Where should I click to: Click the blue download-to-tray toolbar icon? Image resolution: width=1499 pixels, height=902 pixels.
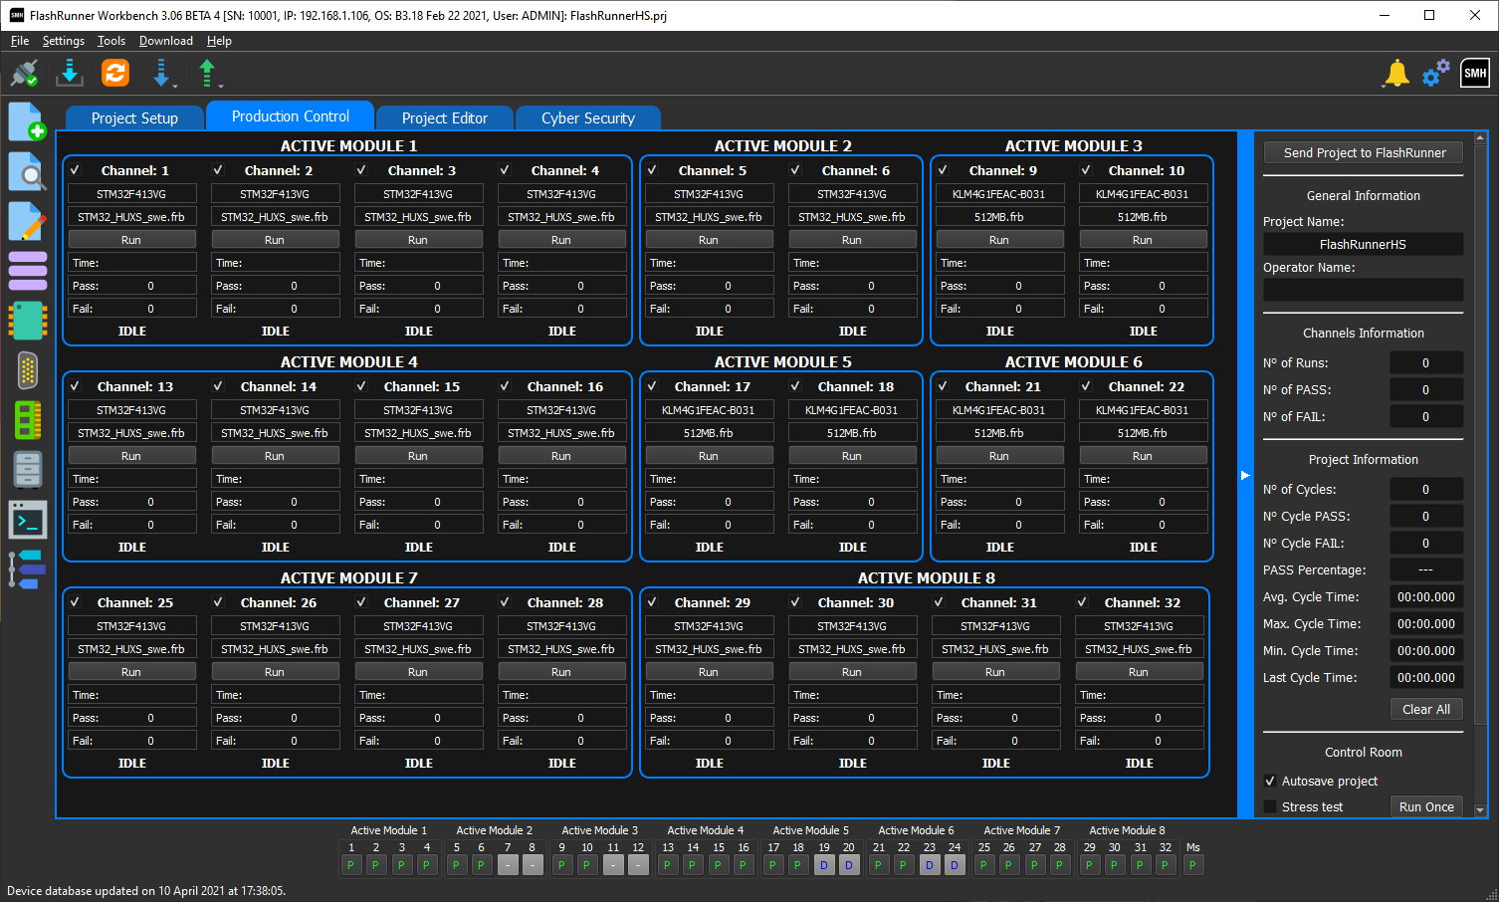70,73
